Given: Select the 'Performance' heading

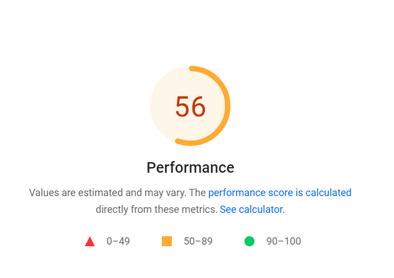Looking at the screenshot, I should [x=190, y=168].
